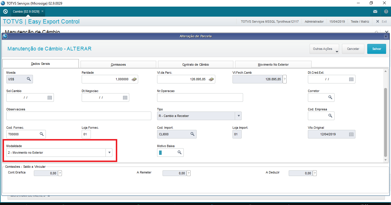Click the Cont.Grafica 0,00 value field
Screen dimensions: 391x205
pos(46,173)
